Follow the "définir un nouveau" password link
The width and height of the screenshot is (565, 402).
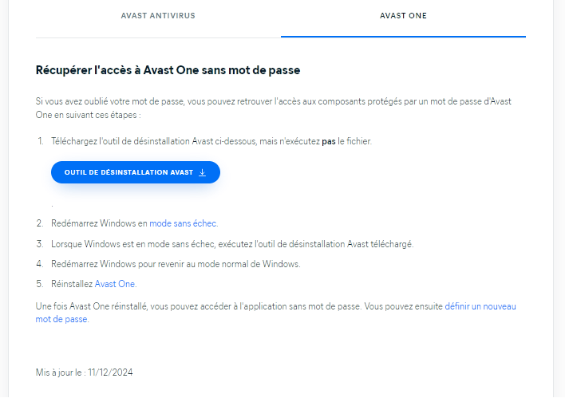tap(480, 306)
